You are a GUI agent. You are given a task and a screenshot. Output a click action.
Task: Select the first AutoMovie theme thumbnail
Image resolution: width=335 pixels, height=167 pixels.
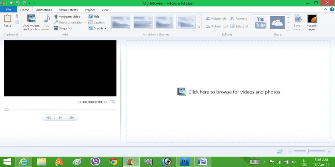click(121, 22)
